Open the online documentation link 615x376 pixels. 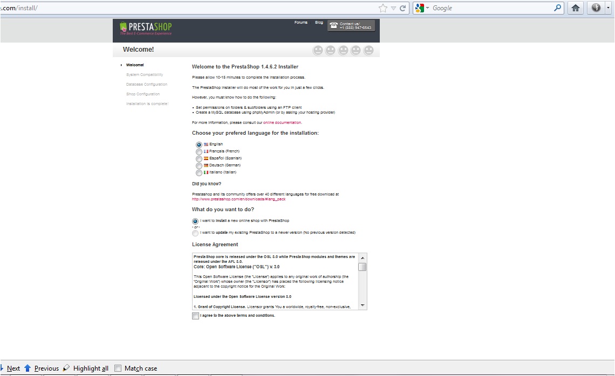[x=282, y=123]
